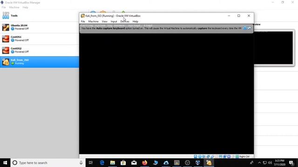Click the microphone icon in search box
This screenshot has height=167, width=298.
81,163
